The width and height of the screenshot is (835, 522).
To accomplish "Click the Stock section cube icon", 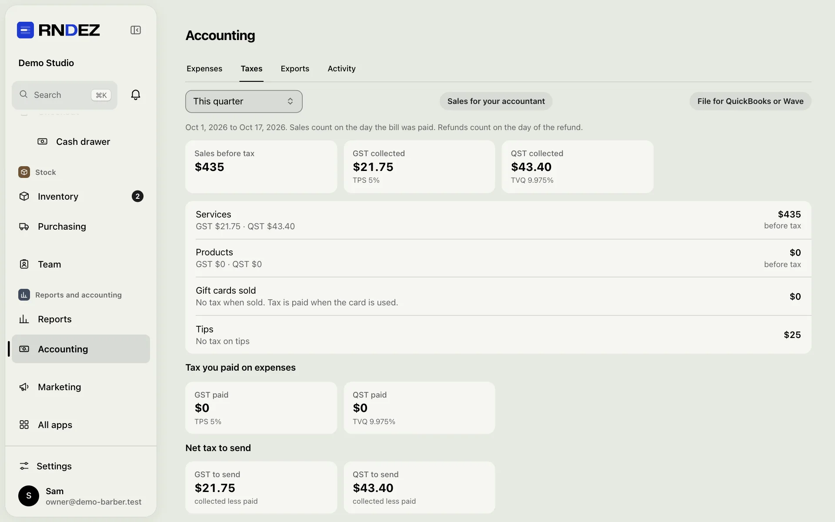I will tap(24, 172).
